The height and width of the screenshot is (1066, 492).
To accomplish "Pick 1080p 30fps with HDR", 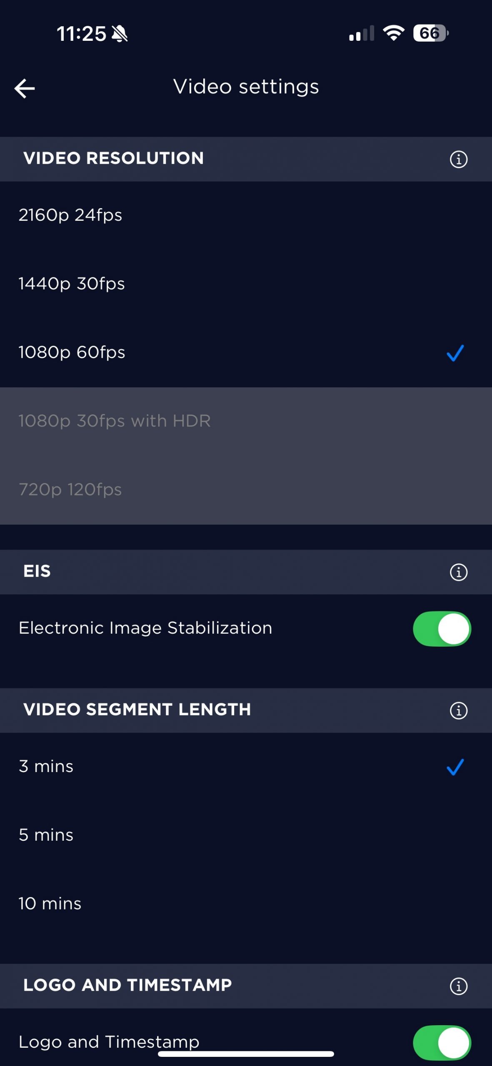I will [246, 421].
